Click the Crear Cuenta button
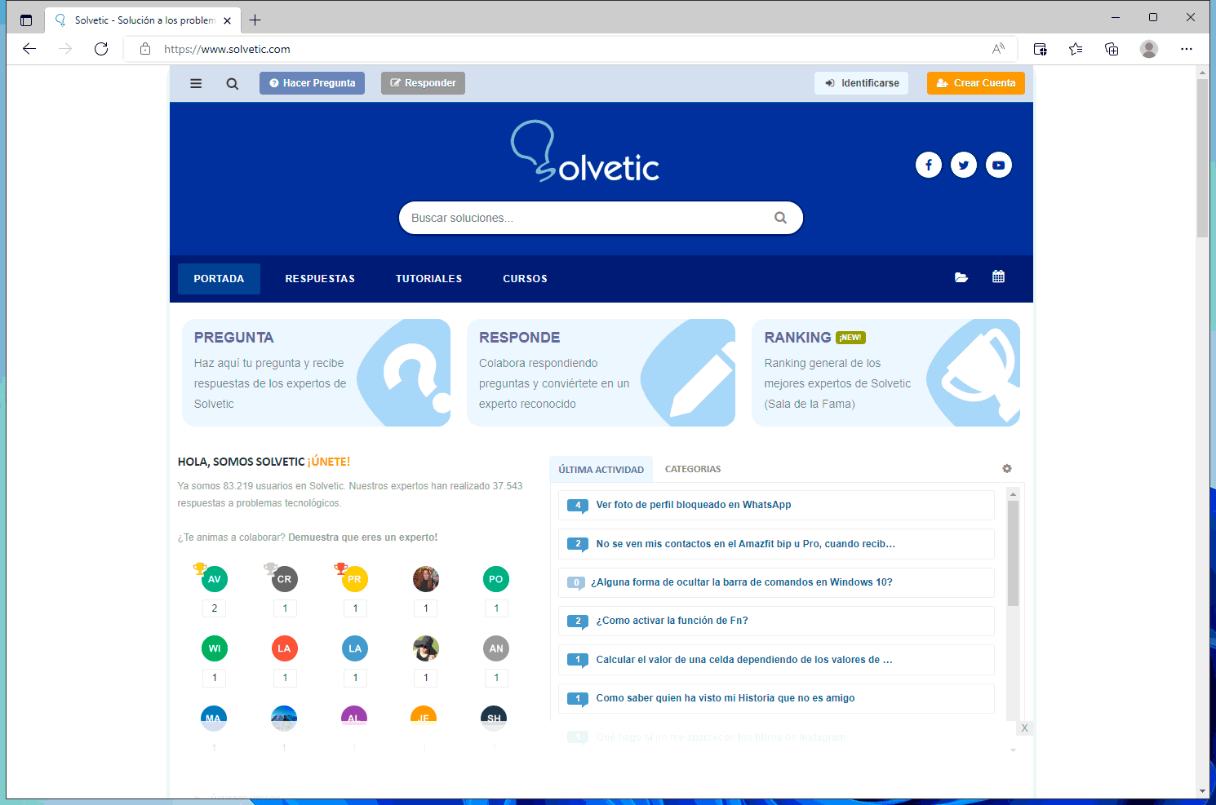This screenshot has width=1216, height=805. tap(976, 83)
